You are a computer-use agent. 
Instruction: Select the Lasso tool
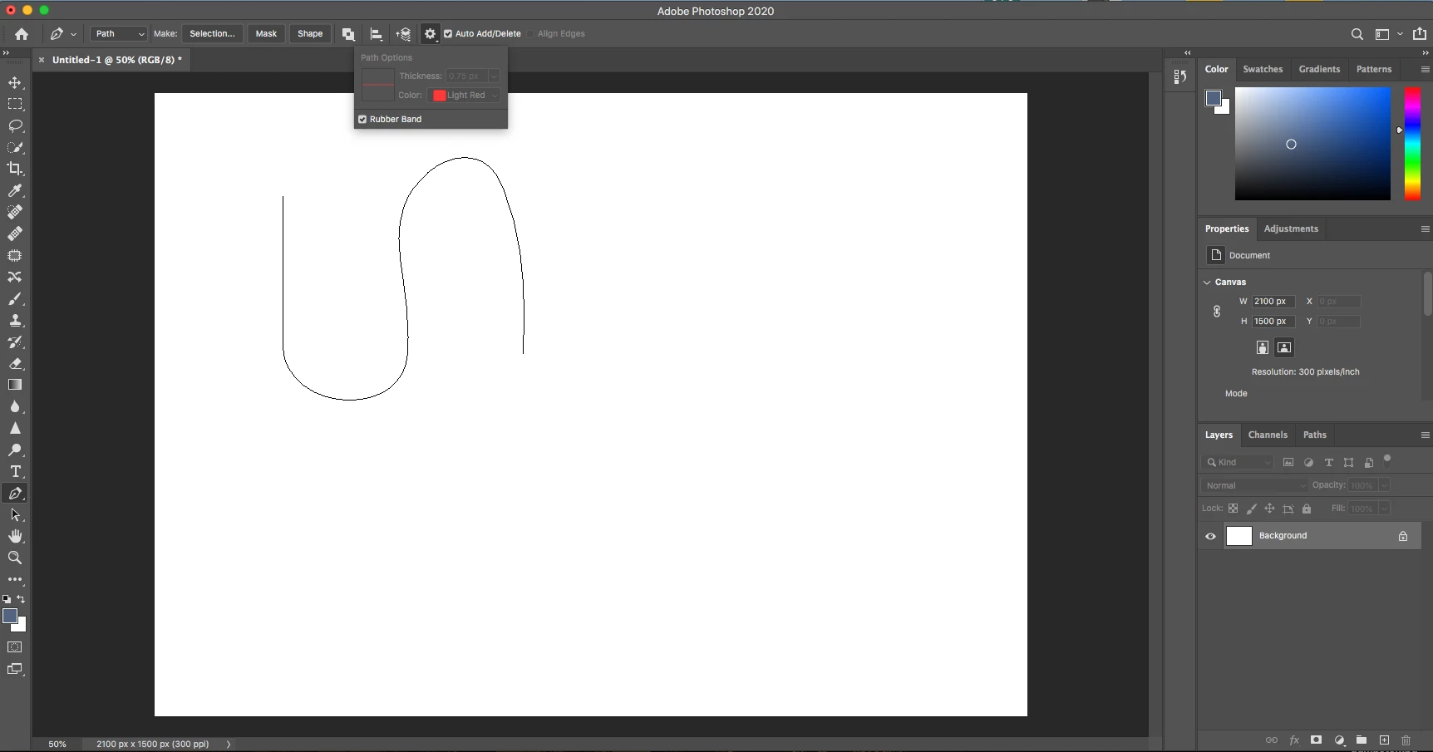click(x=15, y=126)
